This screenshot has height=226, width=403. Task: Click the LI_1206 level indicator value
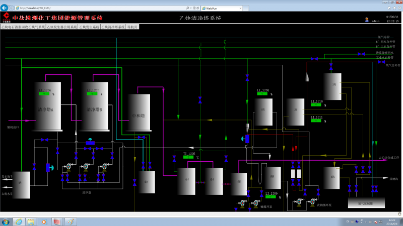(44, 94)
